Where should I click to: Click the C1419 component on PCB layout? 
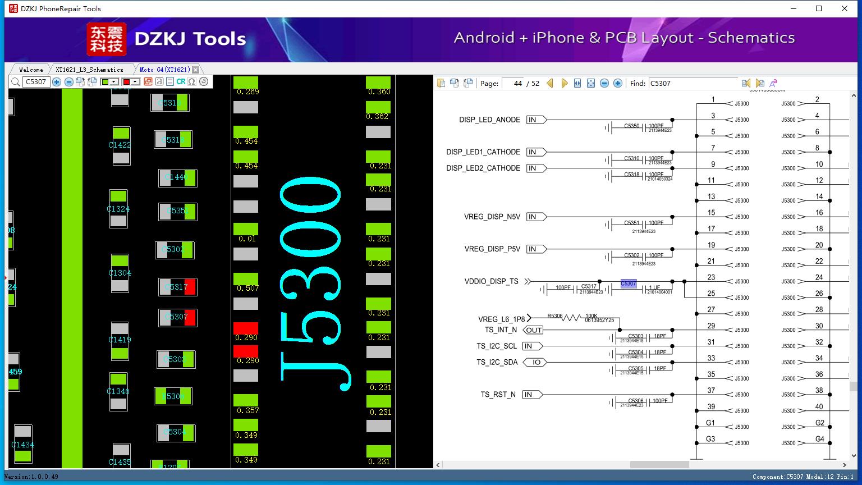(x=120, y=340)
